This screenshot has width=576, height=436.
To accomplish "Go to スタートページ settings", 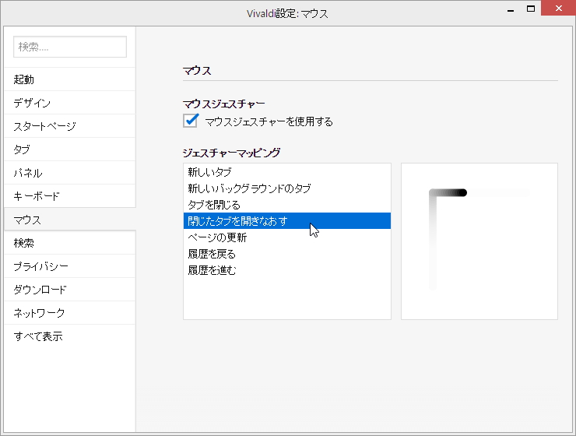I will click(70, 126).
